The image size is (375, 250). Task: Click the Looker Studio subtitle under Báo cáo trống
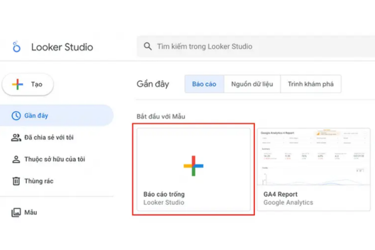(x=164, y=202)
